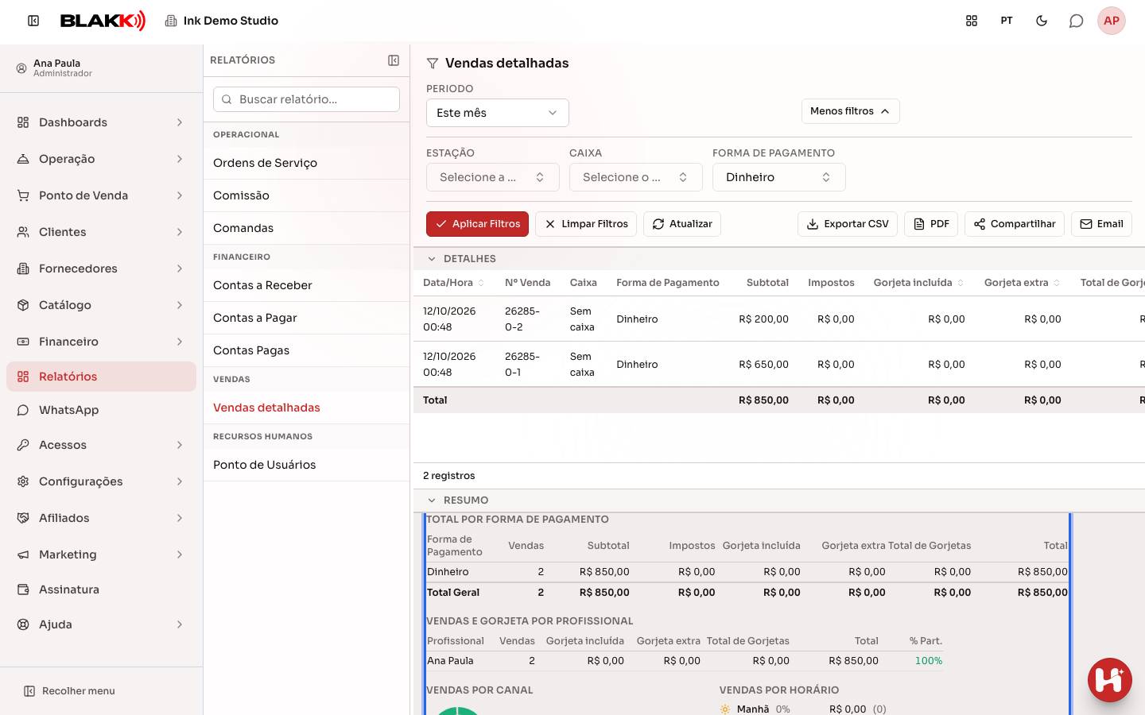The width and height of the screenshot is (1145, 715).
Task: Expand the Operação menu
Action: (x=102, y=159)
